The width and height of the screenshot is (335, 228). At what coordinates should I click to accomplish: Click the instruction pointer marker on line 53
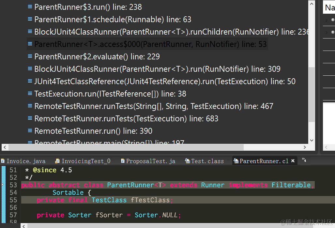click(3, 185)
